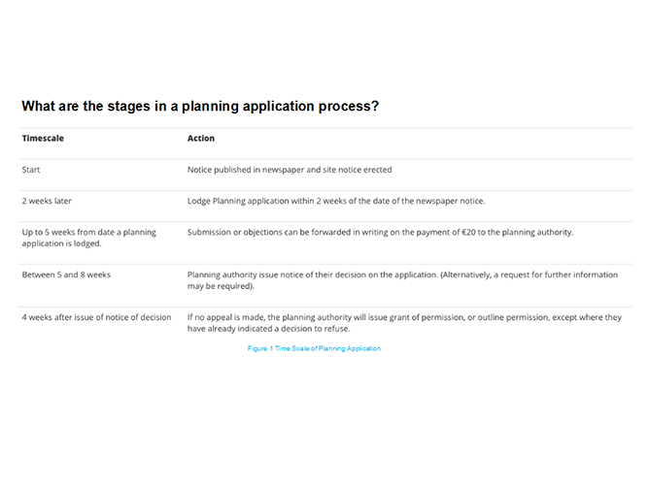Image resolution: width=649 pixels, height=486 pixels.
Task: Click the 'Start' timescale cell
Action: (31, 170)
